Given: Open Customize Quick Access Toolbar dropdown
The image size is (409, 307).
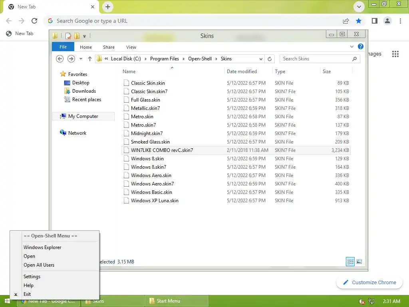Looking at the screenshot, I should point(85,36).
